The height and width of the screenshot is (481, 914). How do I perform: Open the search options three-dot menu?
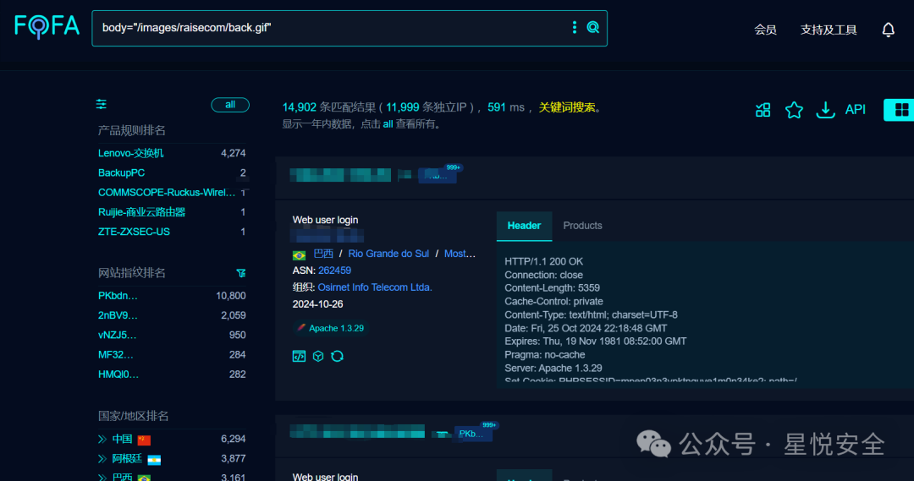[574, 27]
